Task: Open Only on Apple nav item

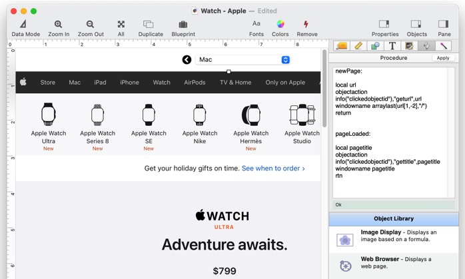Action: (285, 83)
